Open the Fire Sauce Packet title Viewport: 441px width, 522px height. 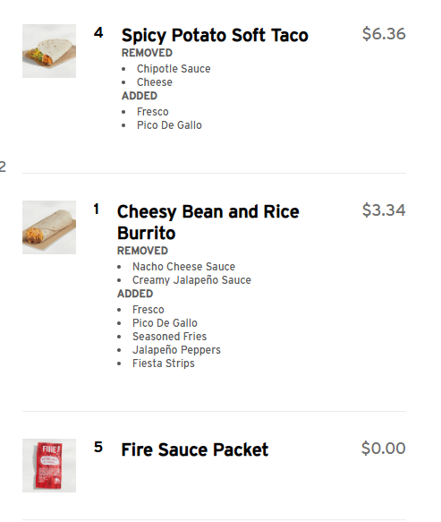[195, 449]
